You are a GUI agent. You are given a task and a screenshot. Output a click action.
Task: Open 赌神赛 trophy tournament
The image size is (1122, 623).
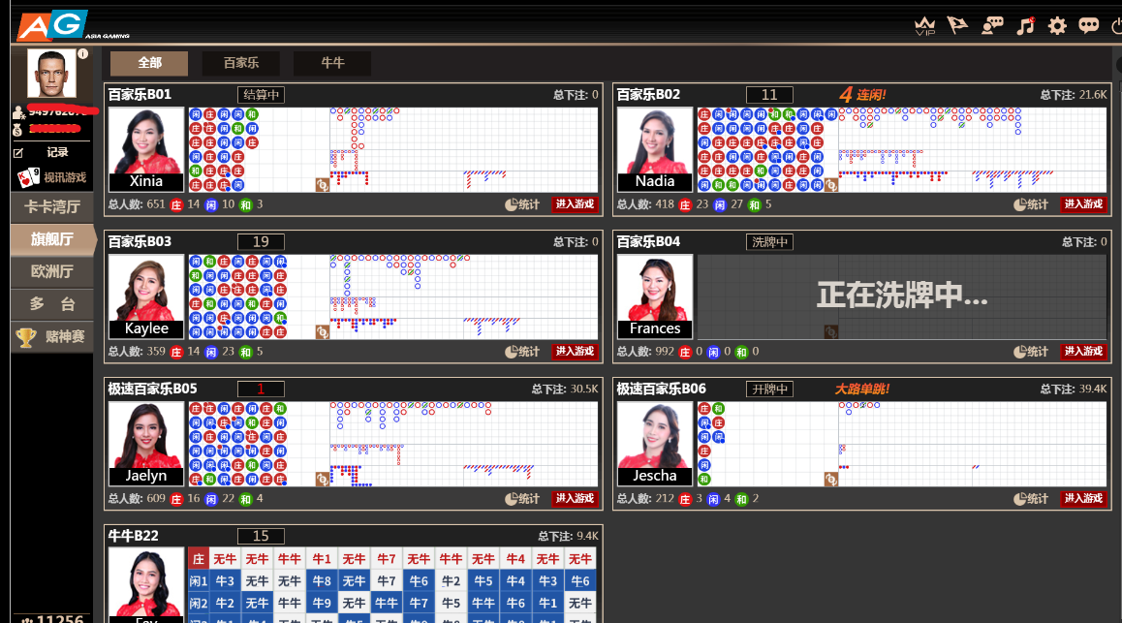[x=52, y=337]
